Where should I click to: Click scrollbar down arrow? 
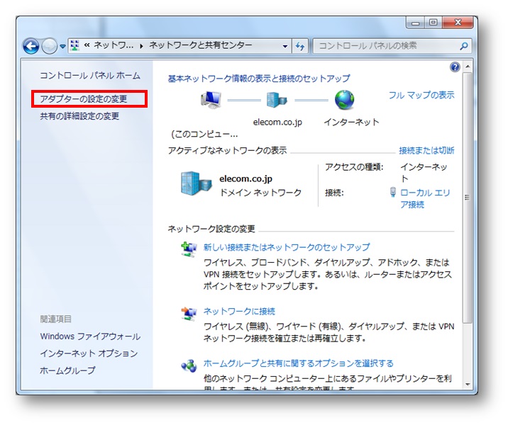click(x=468, y=384)
